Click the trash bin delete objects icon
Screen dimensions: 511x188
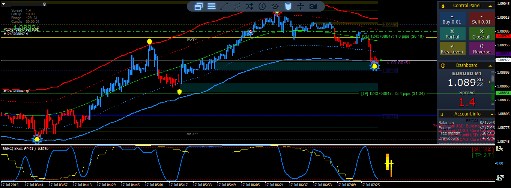pos(288,6)
